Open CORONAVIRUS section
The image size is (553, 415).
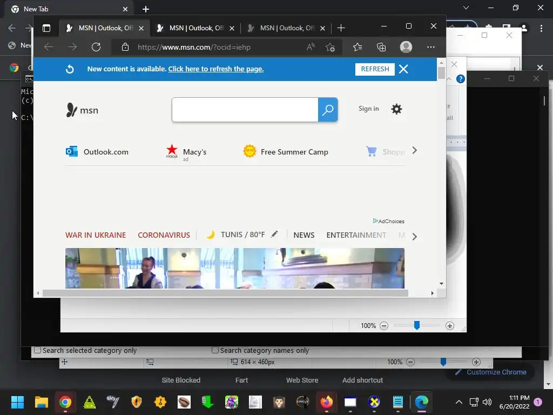point(164,235)
